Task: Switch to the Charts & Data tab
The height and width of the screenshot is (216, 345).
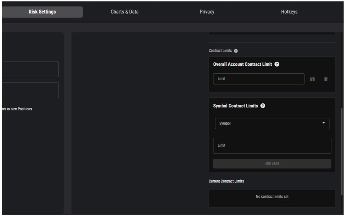Action: click(x=124, y=12)
